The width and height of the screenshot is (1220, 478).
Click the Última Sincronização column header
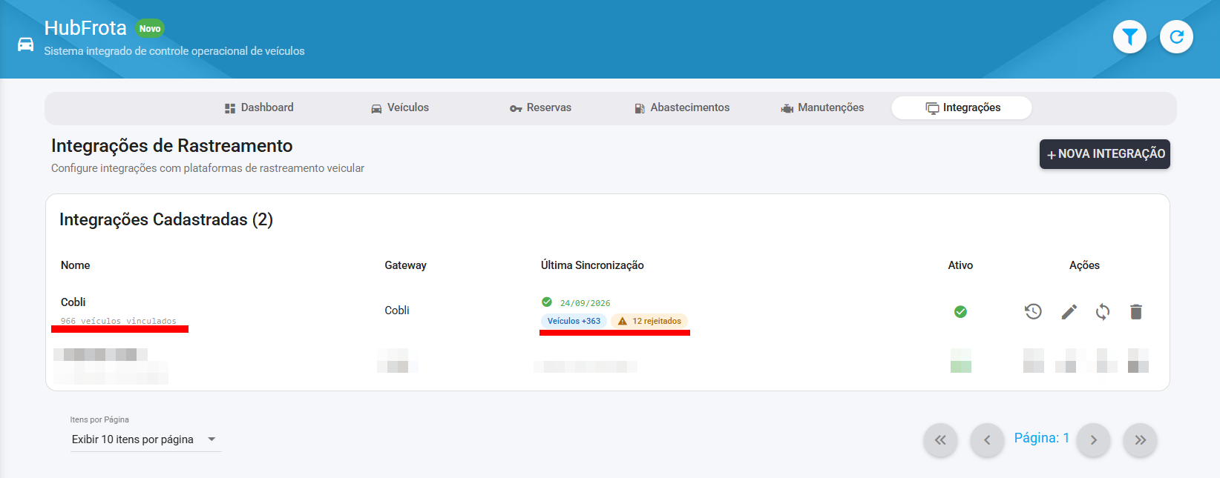tap(592, 265)
